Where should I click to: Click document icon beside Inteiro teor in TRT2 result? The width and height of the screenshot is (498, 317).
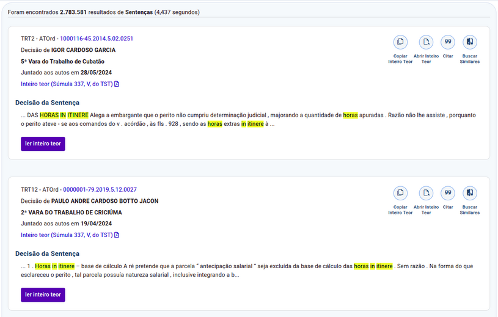(117, 84)
